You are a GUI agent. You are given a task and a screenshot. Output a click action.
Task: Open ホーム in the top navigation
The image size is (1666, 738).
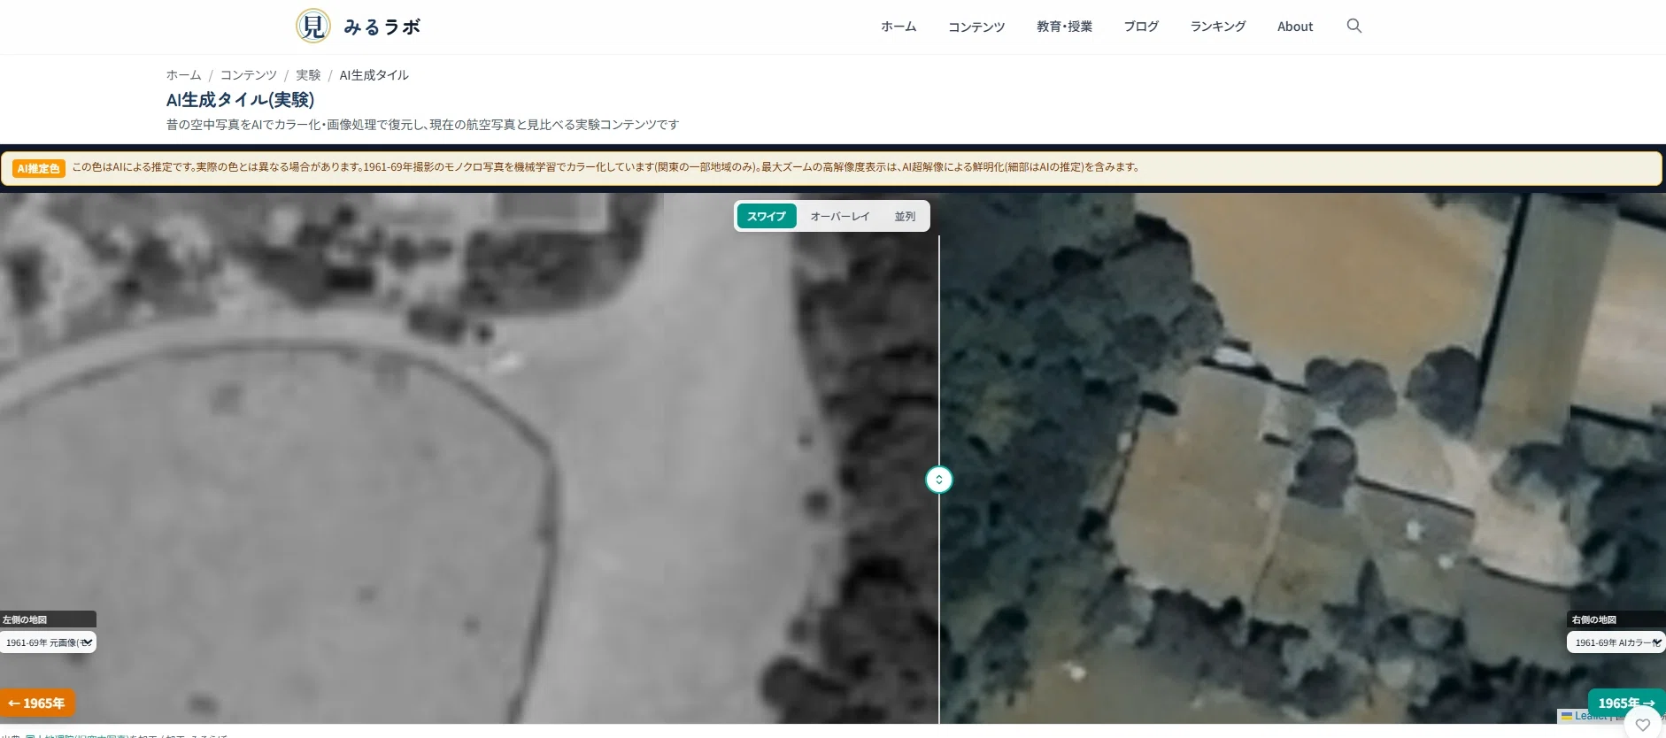[899, 27]
